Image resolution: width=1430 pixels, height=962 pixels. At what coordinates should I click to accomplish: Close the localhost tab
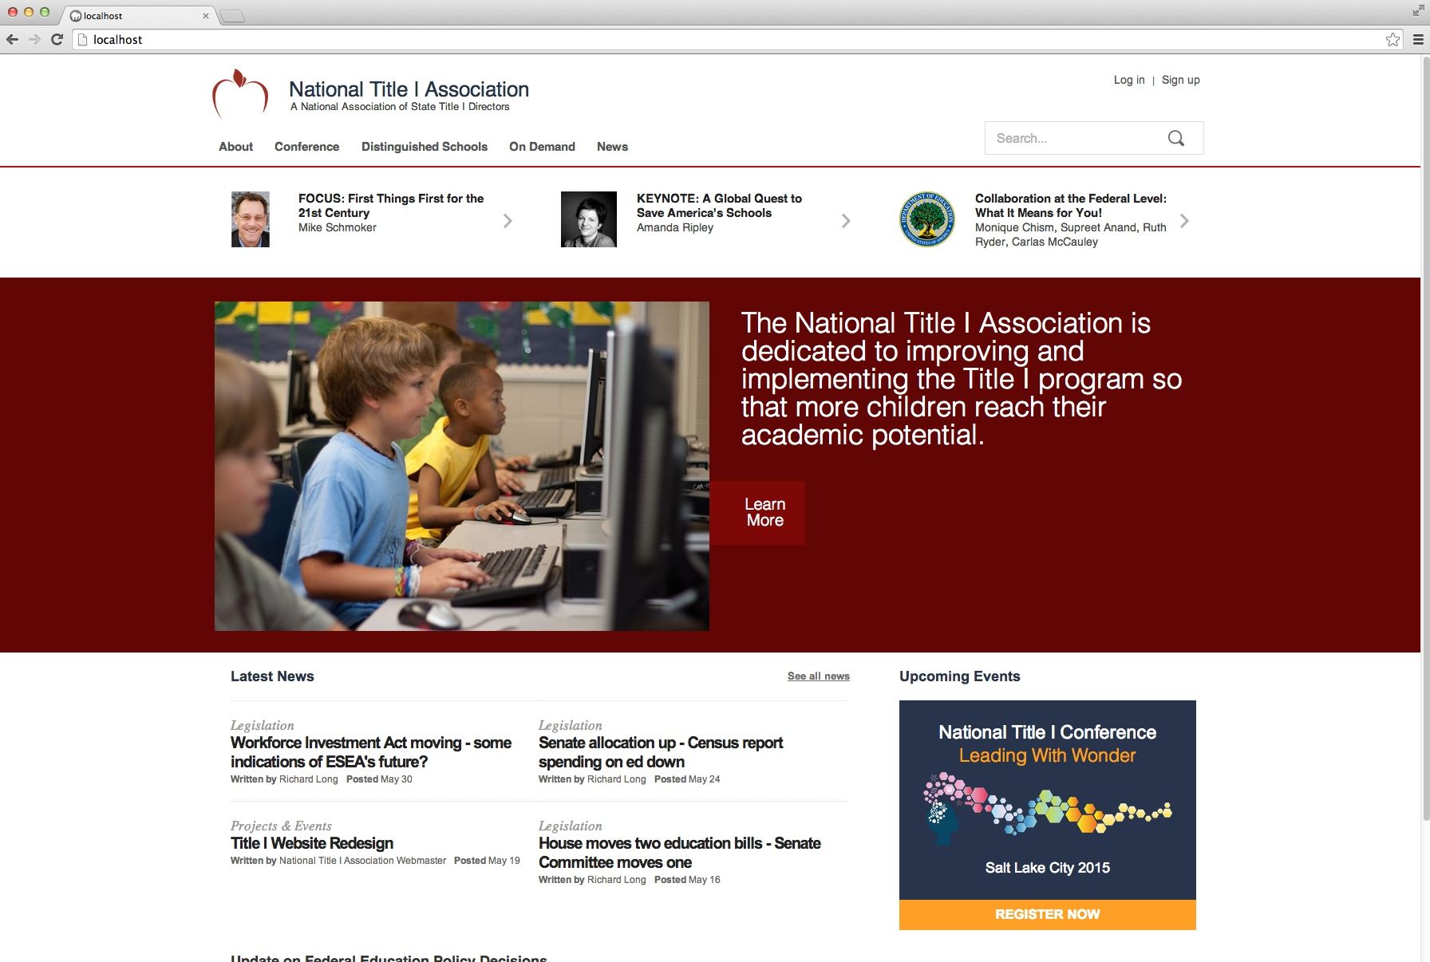click(x=205, y=16)
